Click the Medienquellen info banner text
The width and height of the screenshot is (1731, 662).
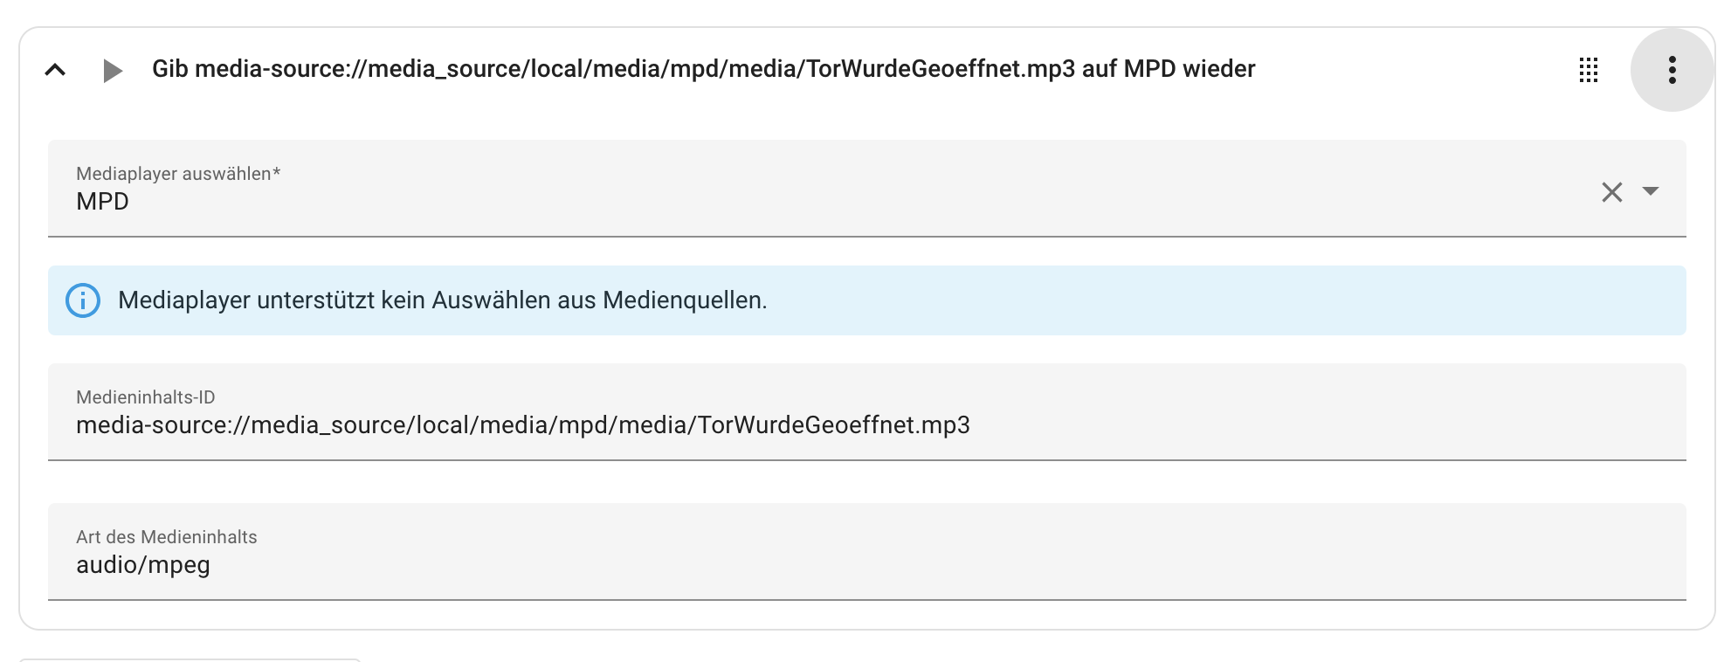tap(442, 300)
